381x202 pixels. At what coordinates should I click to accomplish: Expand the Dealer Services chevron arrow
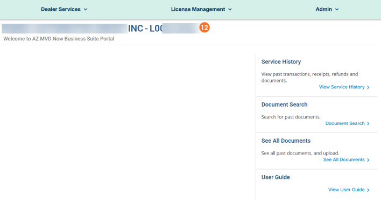point(86,10)
